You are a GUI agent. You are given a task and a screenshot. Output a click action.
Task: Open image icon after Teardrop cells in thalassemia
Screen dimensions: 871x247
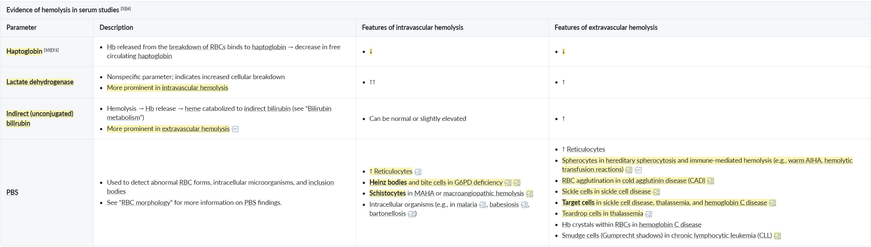(649, 214)
